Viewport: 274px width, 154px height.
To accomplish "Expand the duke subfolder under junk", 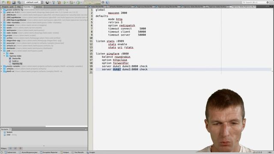I will [4, 53].
